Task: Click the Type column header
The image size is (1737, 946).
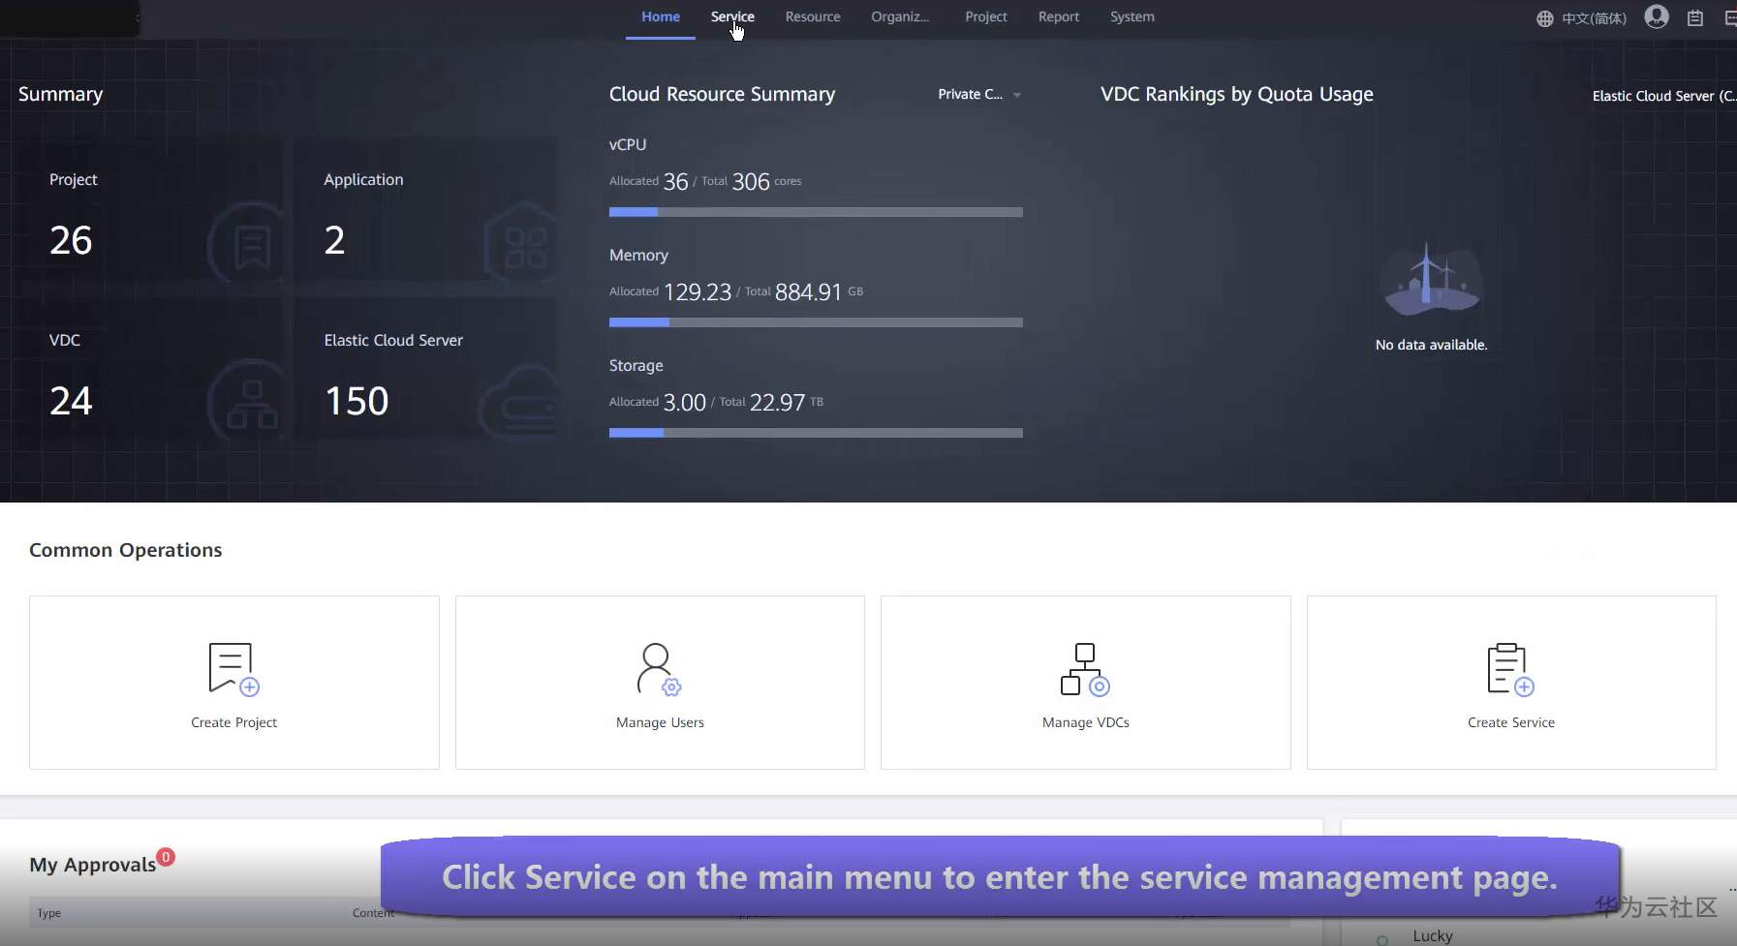Action: point(49,913)
